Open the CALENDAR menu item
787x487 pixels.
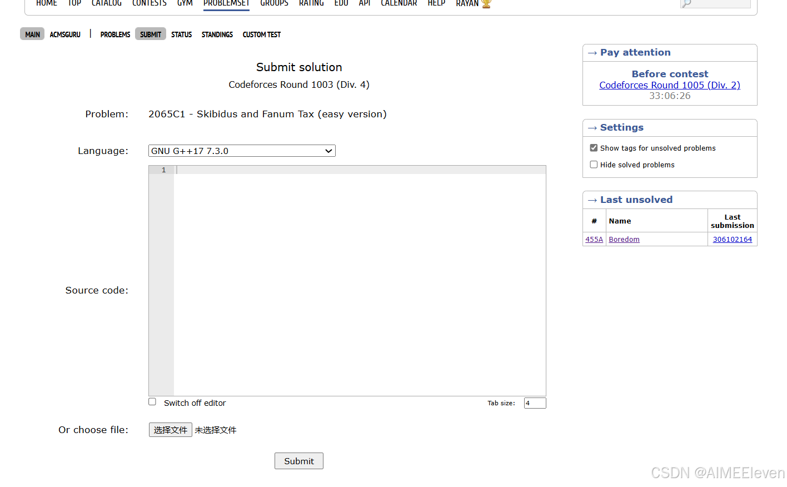(399, 3)
